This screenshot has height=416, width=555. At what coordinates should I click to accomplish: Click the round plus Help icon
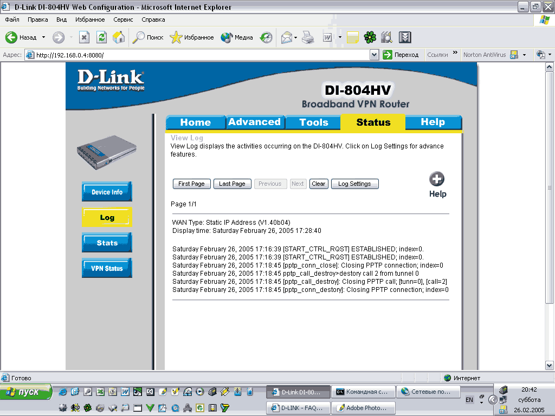click(437, 179)
